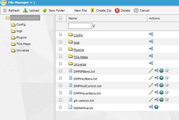This screenshot has height=120, width=179.
Task: Click the rename icon for Universe folder
Action: pos(151,63)
